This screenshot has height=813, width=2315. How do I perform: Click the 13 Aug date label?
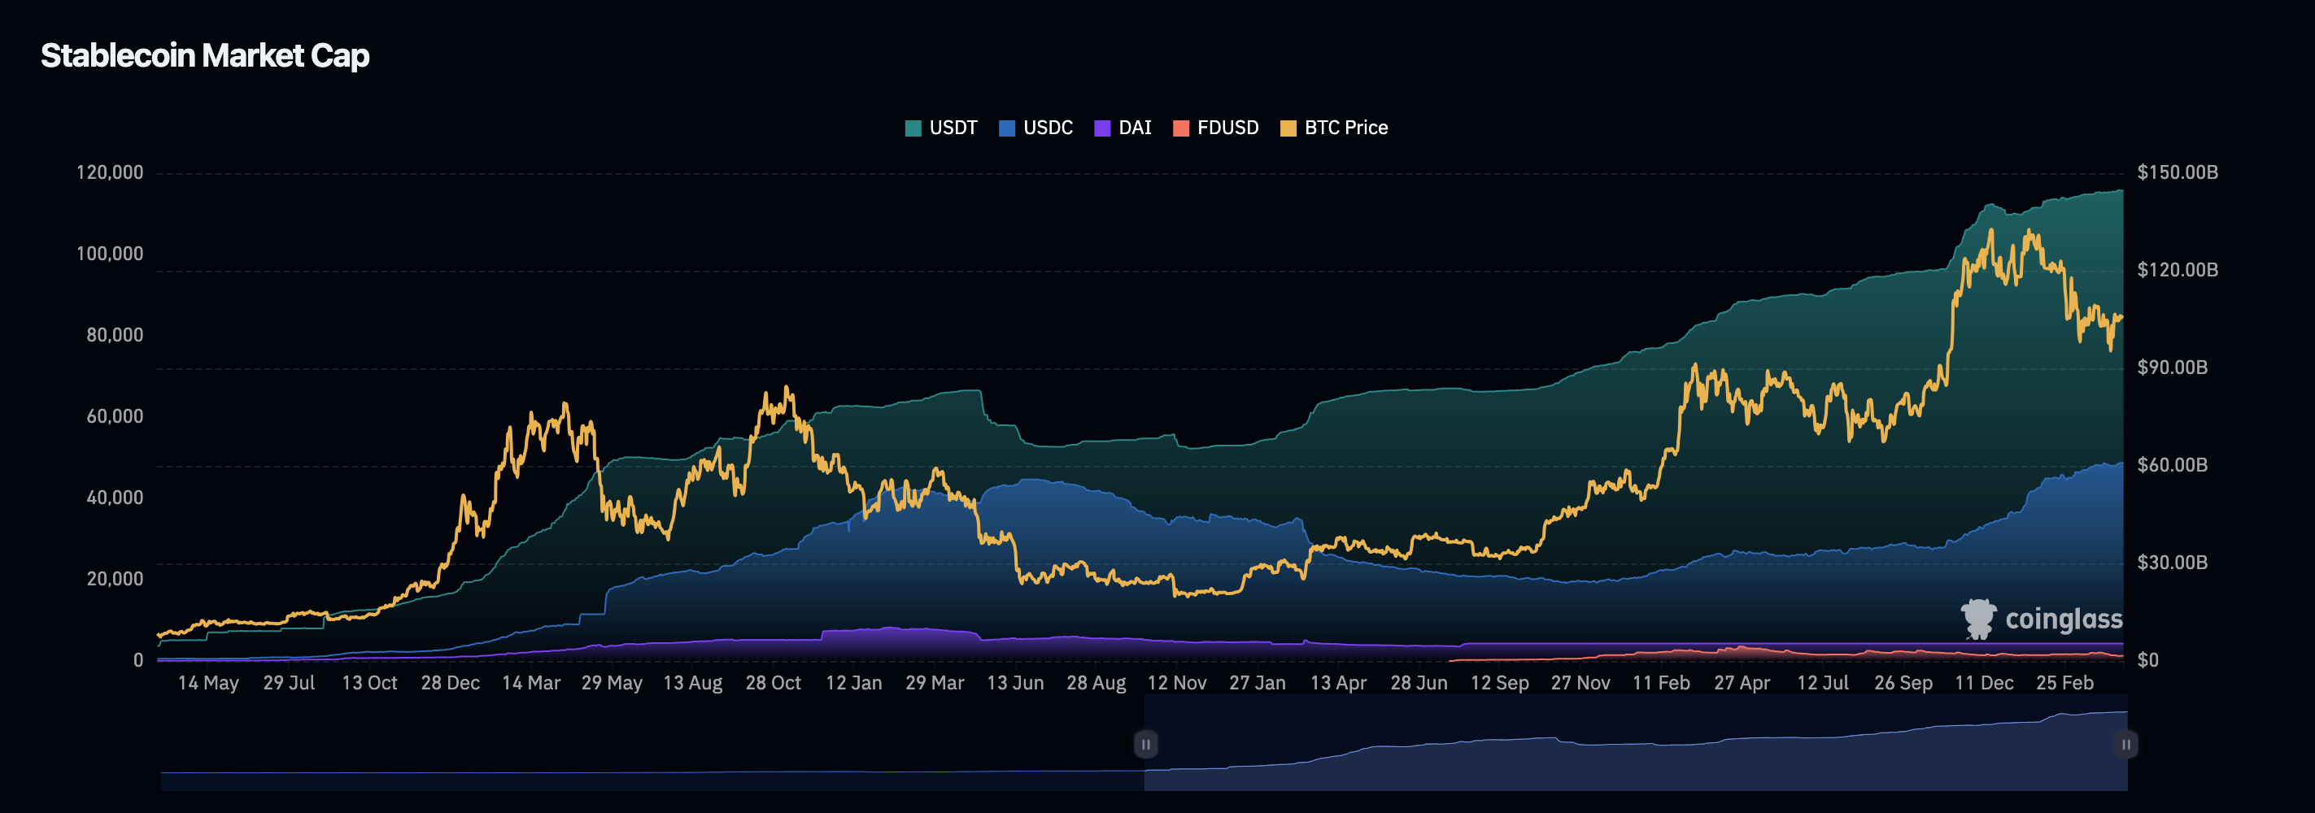pyautogui.click(x=693, y=683)
